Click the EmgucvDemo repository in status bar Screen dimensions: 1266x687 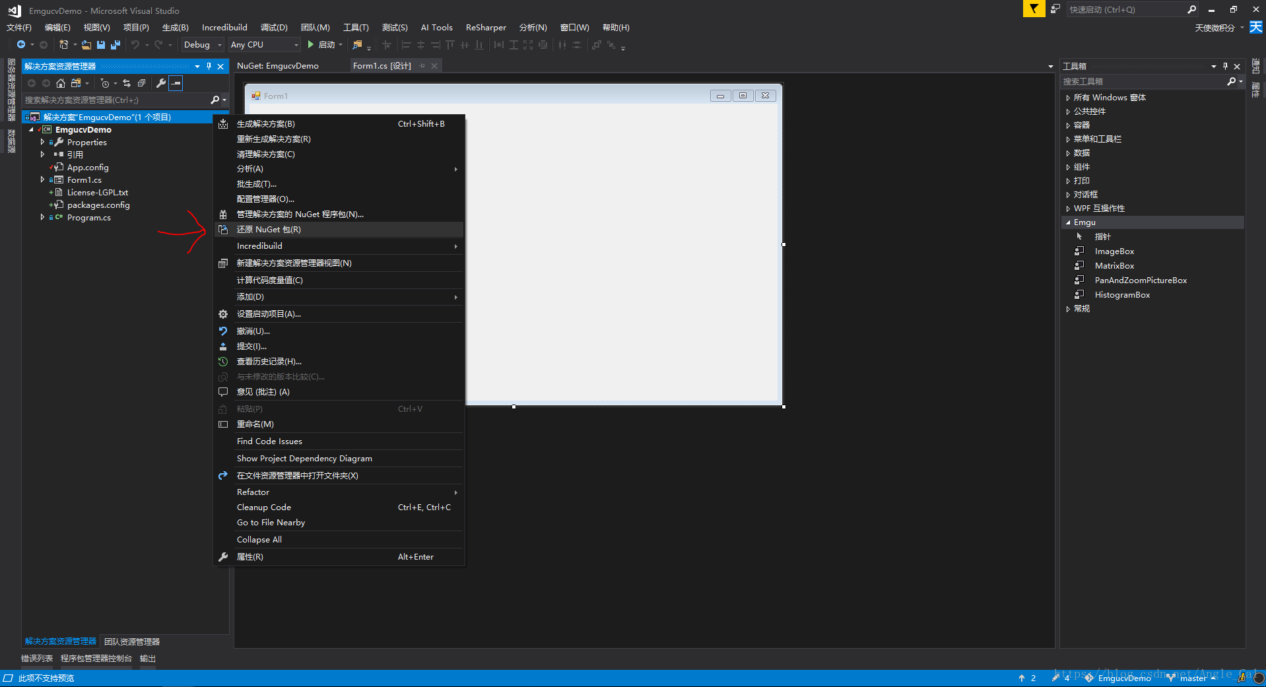click(1118, 678)
